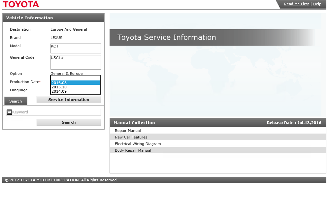Click the Destination label
329x214 pixels.
point(20,29)
